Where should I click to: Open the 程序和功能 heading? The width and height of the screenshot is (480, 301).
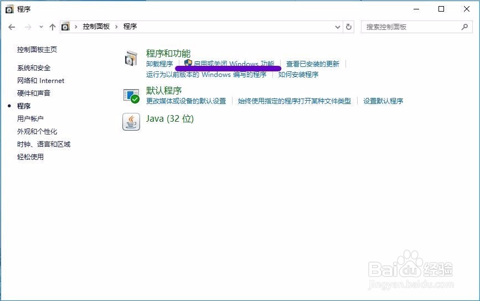(x=168, y=54)
